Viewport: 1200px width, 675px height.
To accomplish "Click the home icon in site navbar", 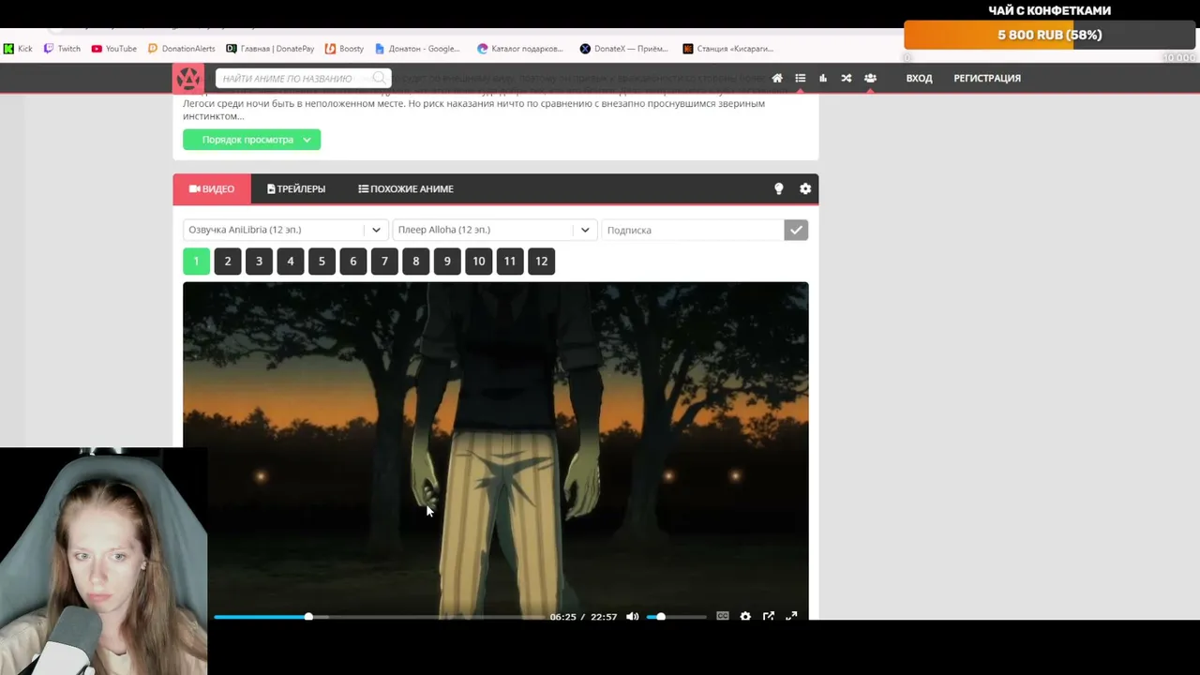I will [x=777, y=78].
